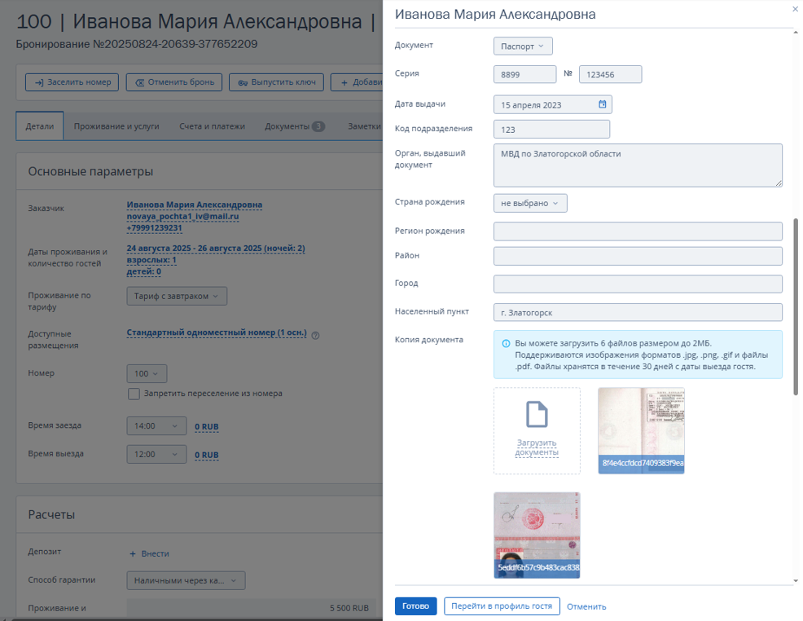Click the Серия input field with 8899
Screen dimensions: 803x621
[x=525, y=74]
